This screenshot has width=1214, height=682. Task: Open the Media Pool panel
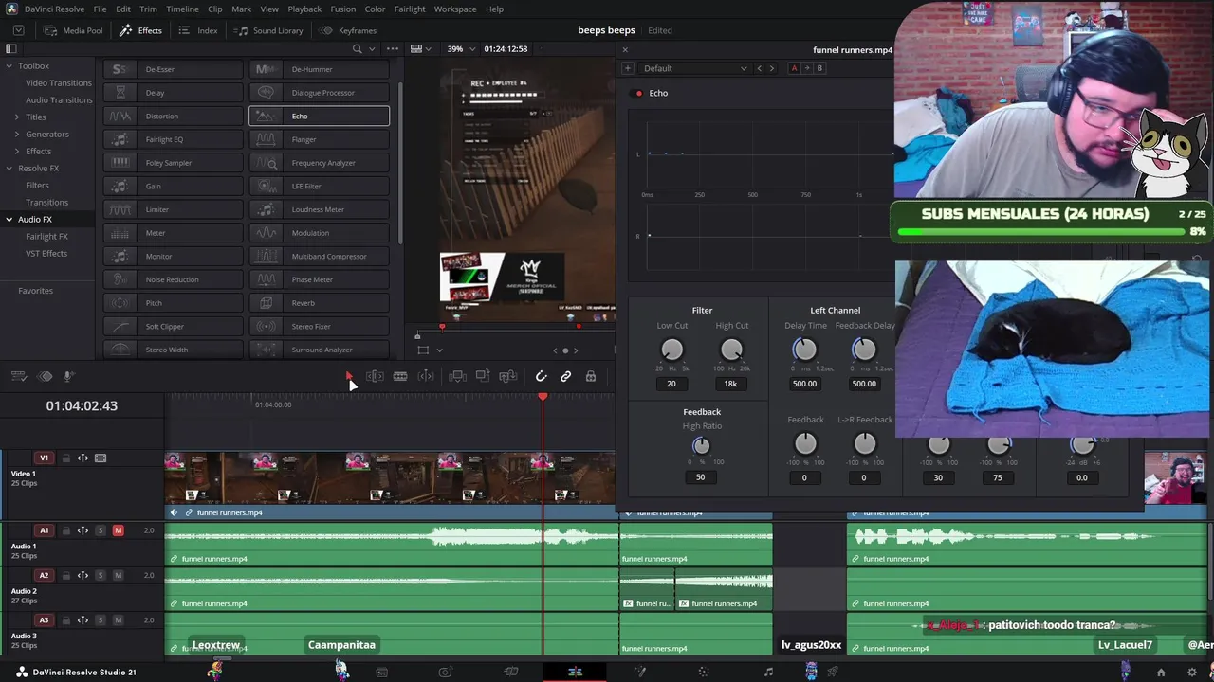tap(73, 30)
